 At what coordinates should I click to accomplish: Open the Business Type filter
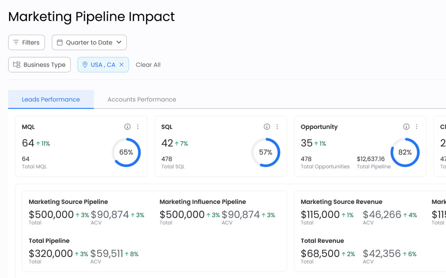(39, 64)
